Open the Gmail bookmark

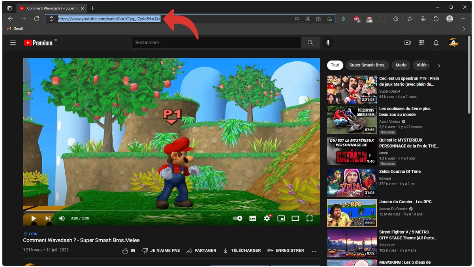pos(15,29)
